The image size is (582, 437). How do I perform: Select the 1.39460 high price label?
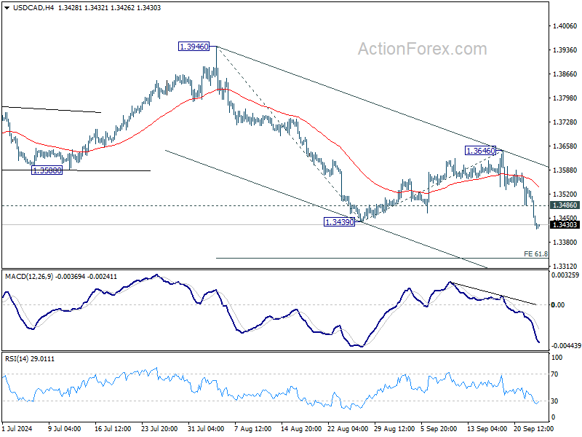(x=194, y=47)
